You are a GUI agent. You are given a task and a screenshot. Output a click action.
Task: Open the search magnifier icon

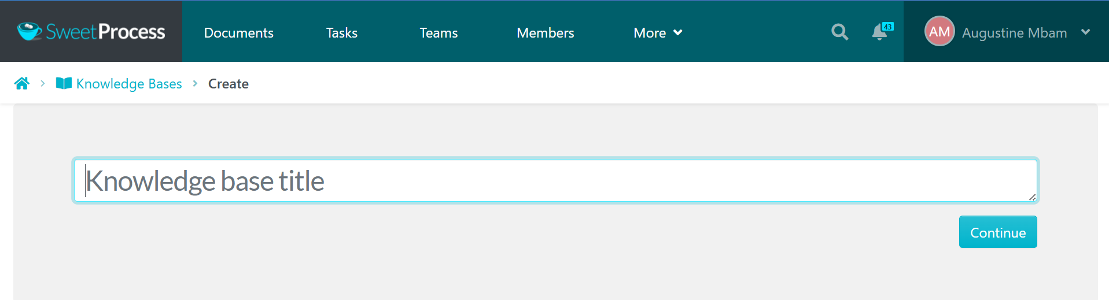click(x=839, y=32)
